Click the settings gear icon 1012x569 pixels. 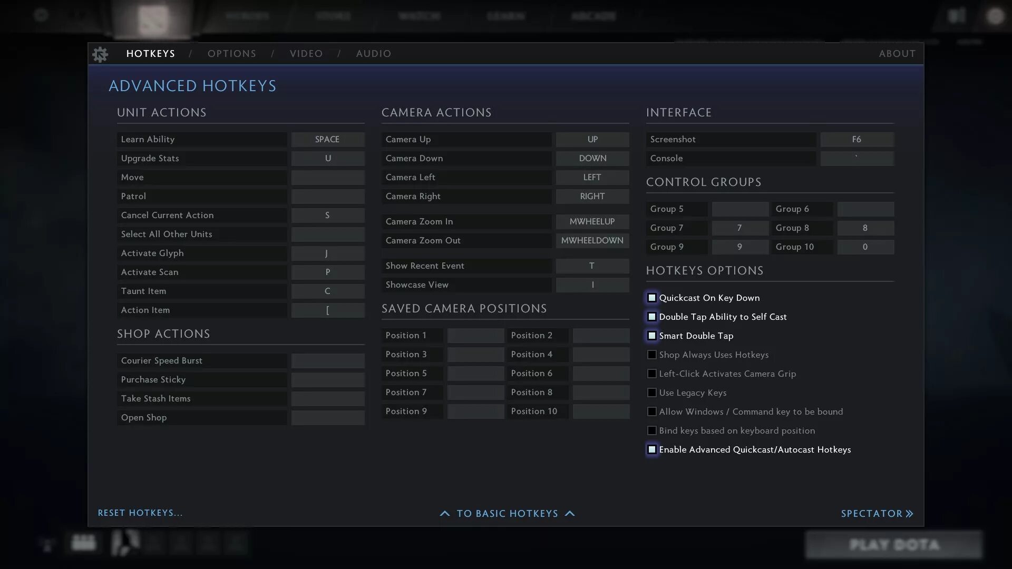pos(100,54)
